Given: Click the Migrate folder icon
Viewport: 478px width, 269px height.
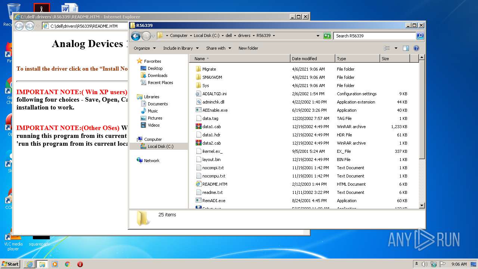Looking at the screenshot, I should pyautogui.click(x=199, y=69).
